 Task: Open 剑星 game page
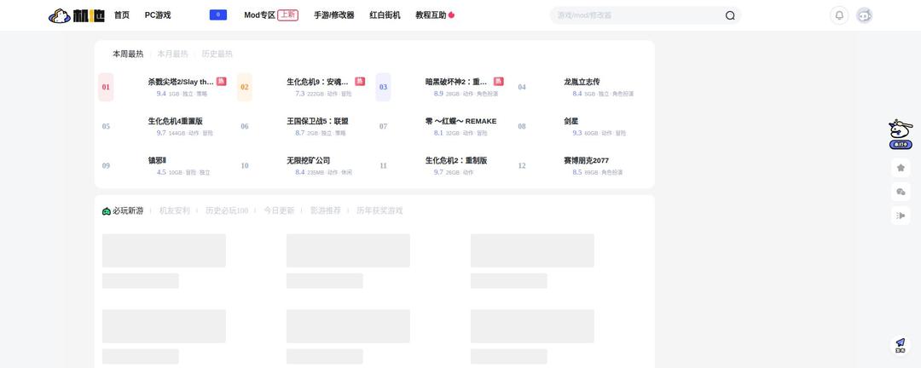coord(571,121)
